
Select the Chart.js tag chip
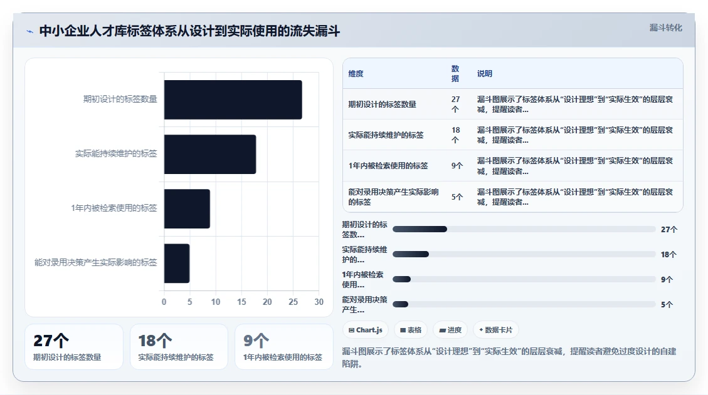pyautogui.click(x=366, y=330)
